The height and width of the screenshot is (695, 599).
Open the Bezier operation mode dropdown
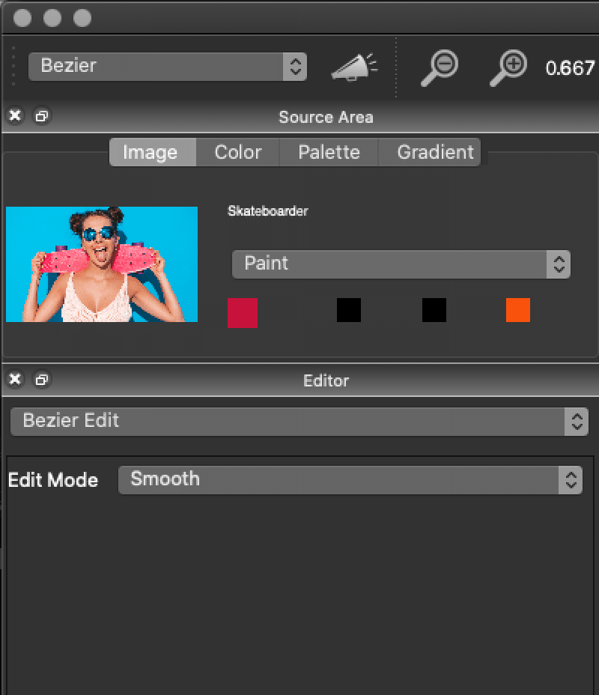[x=168, y=67]
